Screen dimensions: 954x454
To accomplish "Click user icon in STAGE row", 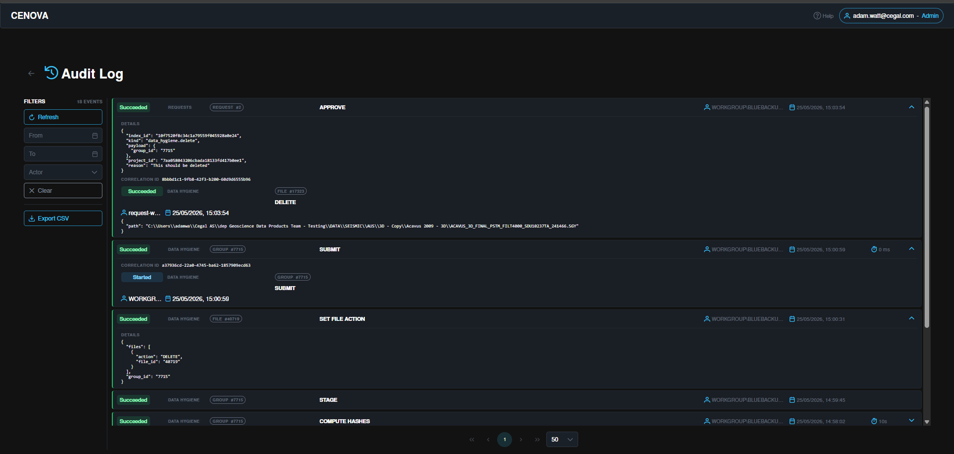I will pyautogui.click(x=707, y=400).
